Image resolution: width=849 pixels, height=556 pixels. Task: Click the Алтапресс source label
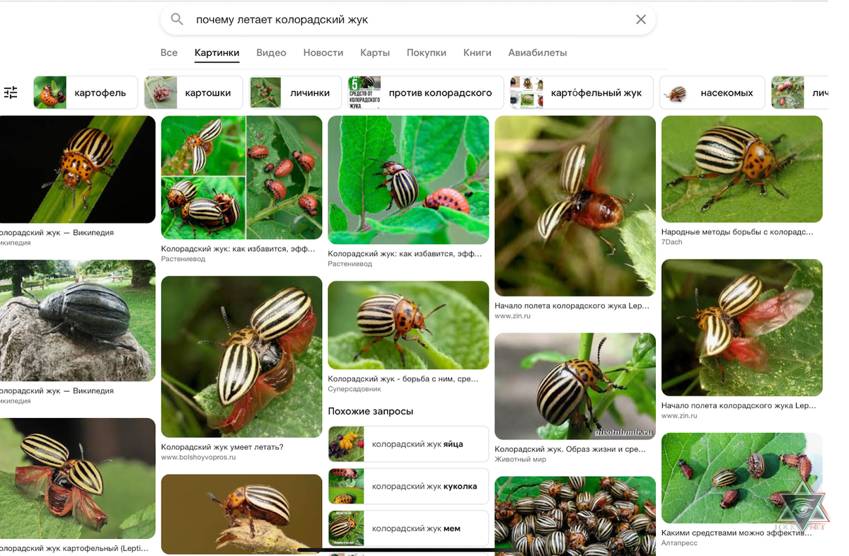click(679, 543)
